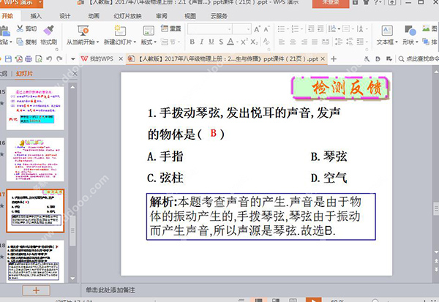Viewport: 439px width, 302px height.
Task: Open the font color dropdown arrow
Action: [237, 42]
